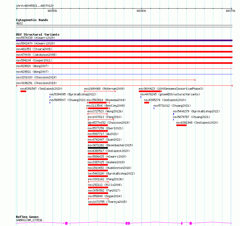Click the red bar under nsv6395274

coord(147,103)
